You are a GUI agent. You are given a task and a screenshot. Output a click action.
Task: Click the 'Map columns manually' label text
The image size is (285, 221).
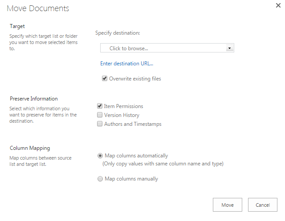131,179
